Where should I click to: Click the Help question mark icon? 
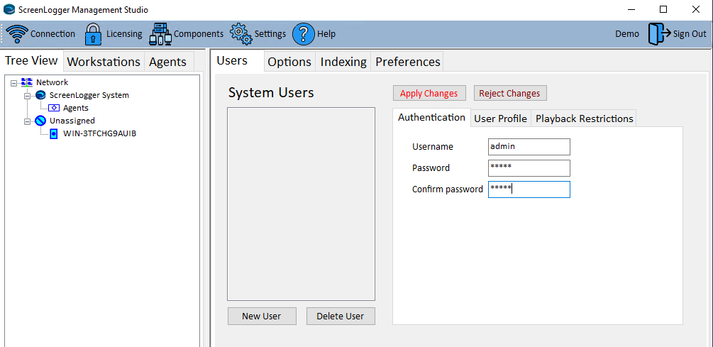click(x=303, y=33)
